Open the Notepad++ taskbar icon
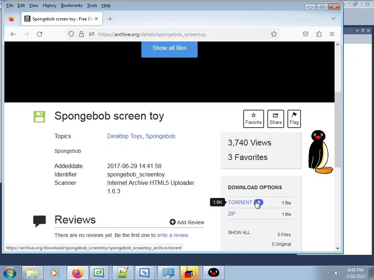The height and width of the screenshot is (280, 374). point(123,273)
